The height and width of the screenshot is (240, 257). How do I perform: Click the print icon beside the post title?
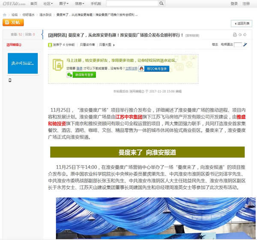coord(235,35)
